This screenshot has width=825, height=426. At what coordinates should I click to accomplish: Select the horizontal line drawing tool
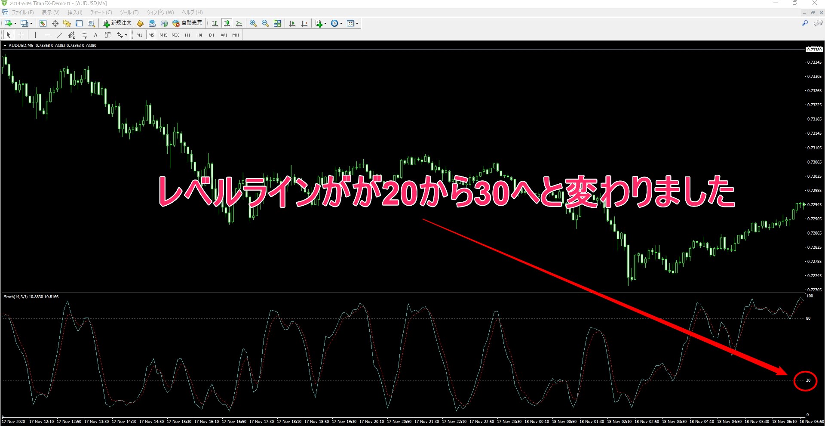(x=47, y=35)
